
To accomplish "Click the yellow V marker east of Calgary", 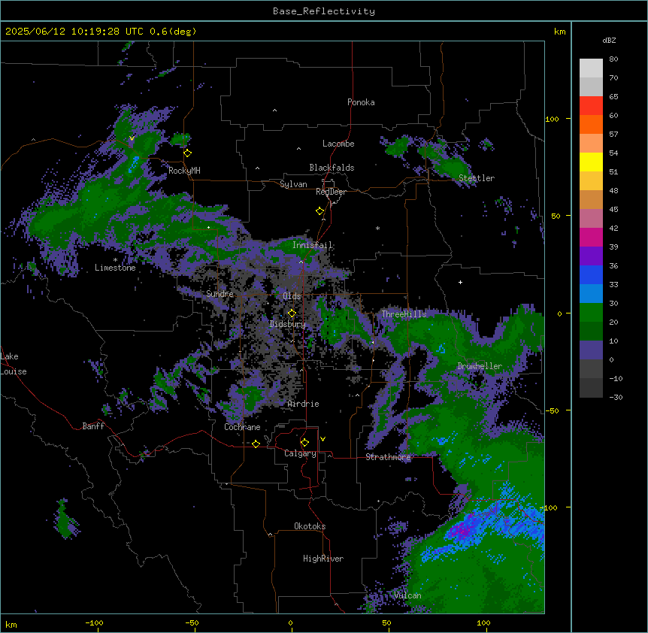I will [322, 439].
